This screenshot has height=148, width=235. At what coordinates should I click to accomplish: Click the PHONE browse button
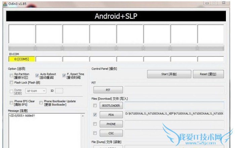[x=111, y=124]
